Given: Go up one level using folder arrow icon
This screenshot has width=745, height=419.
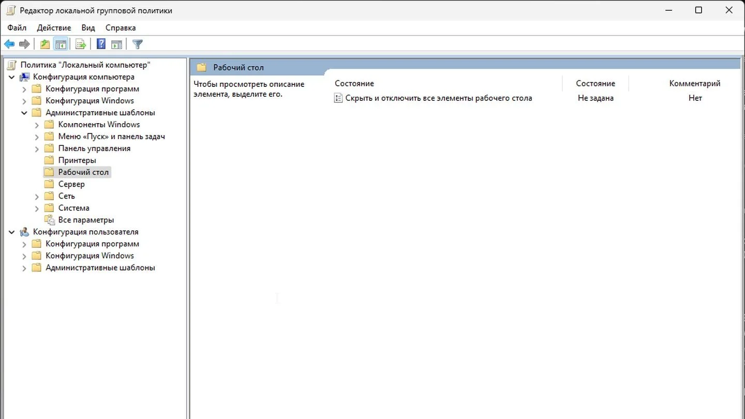Looking at the screenshot, I should click(x=45, y=44).
